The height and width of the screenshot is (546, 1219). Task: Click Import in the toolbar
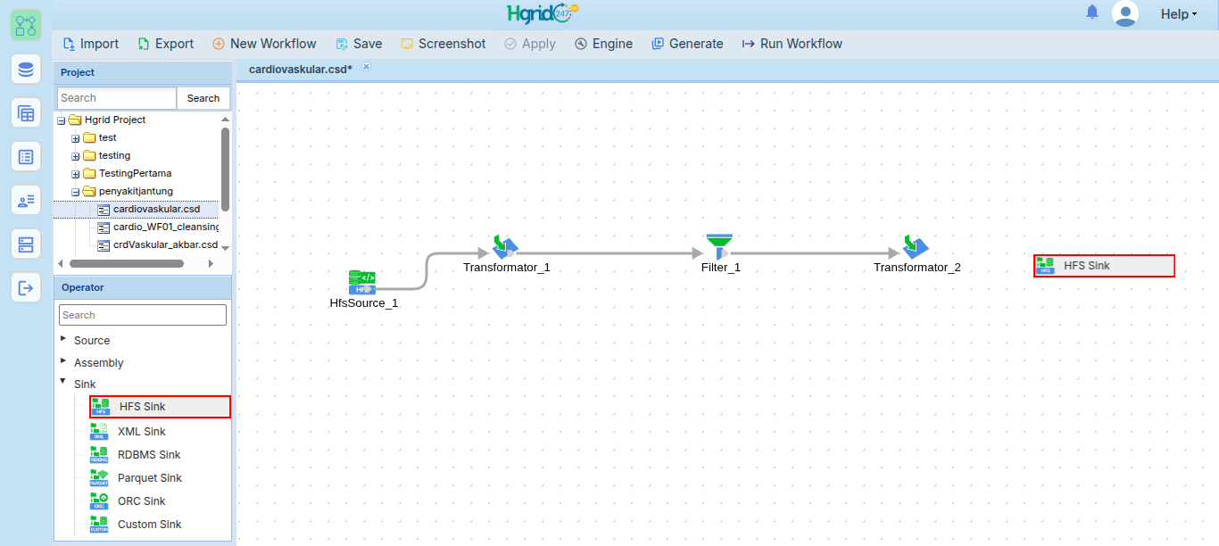[x=91, y=44]
